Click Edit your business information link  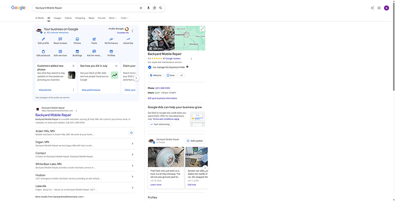pos(163,98)
